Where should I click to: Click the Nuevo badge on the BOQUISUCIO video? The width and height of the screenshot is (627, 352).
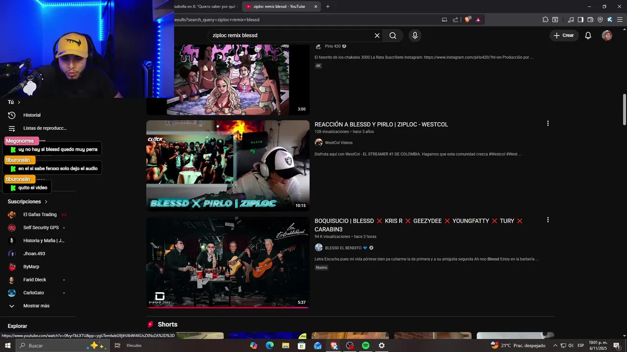[321, 268]
